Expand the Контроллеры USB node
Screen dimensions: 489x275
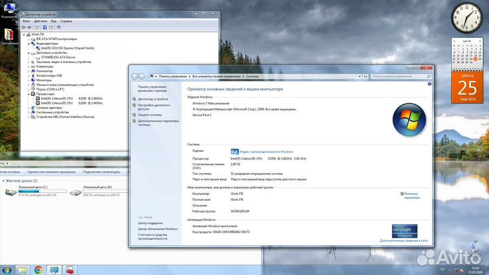29,76
